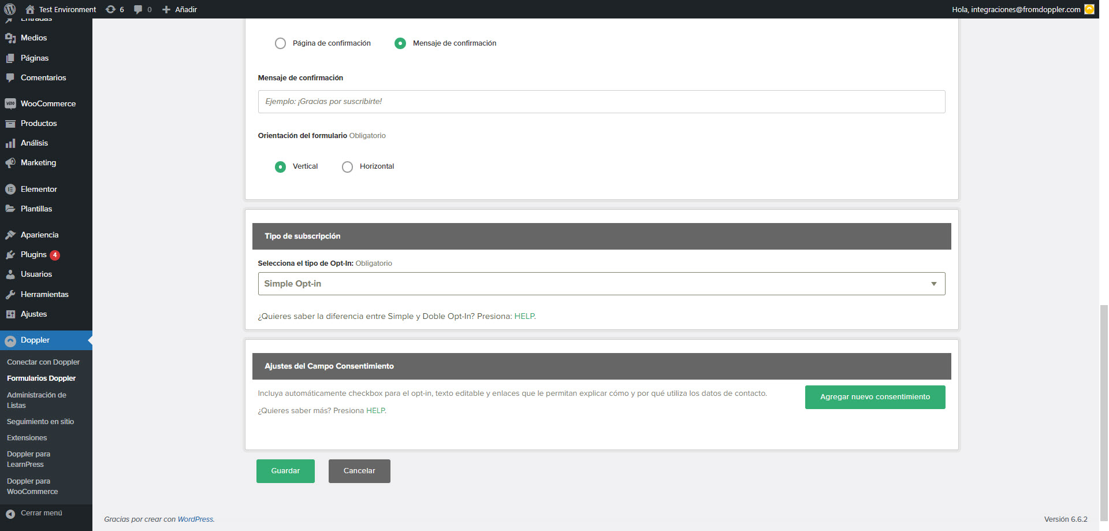Click the Apariencia brush icon

pos(10,235)
